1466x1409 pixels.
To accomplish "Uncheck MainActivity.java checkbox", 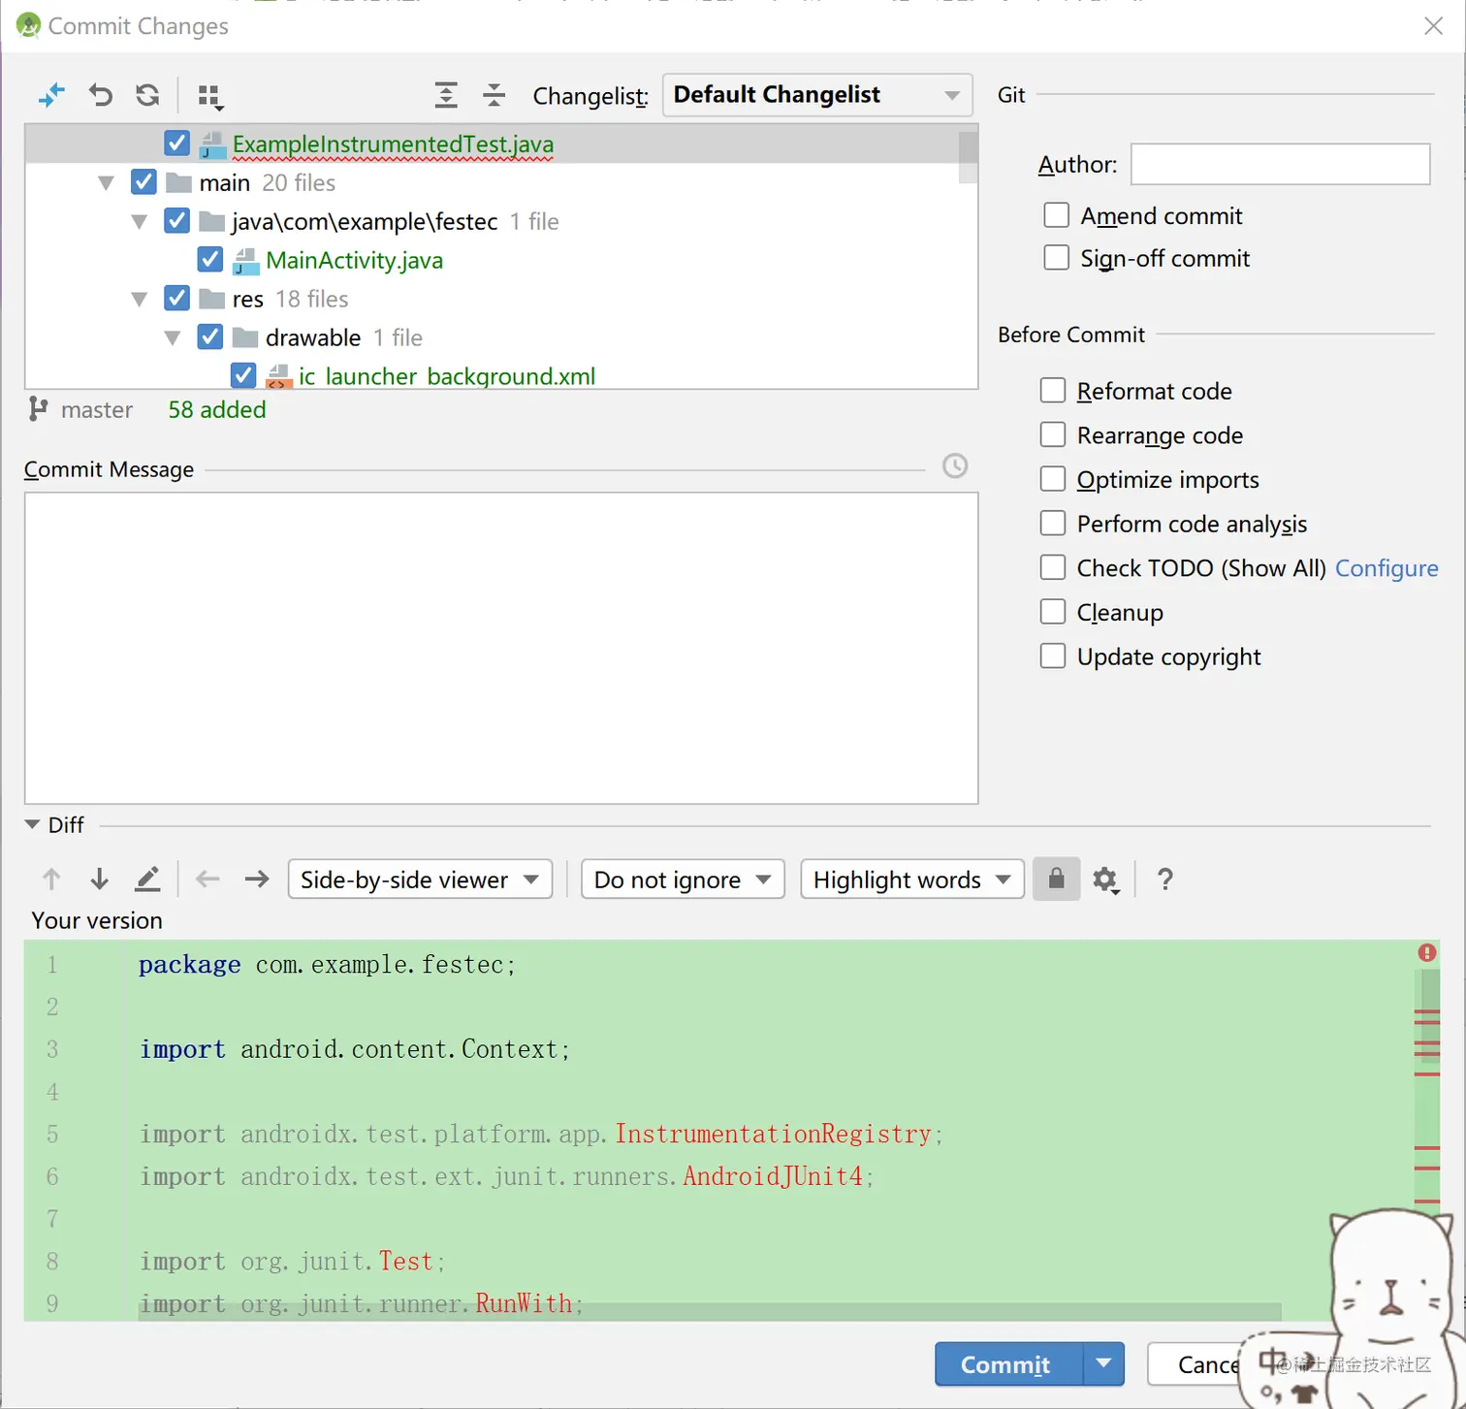I will click(210, 260).
